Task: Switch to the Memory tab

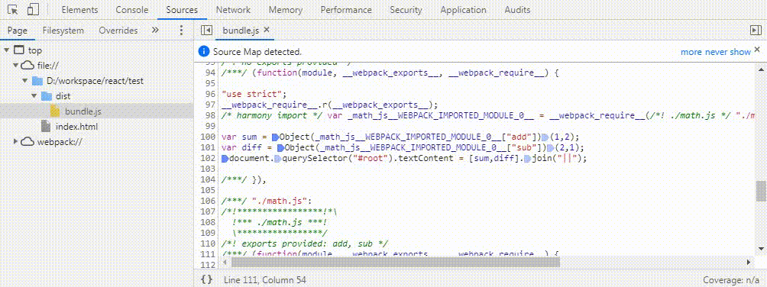Action: [285, 10]
